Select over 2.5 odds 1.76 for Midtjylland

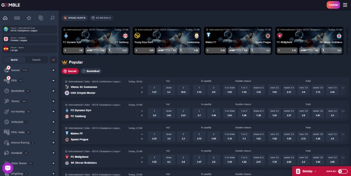[x=275, y=160]
